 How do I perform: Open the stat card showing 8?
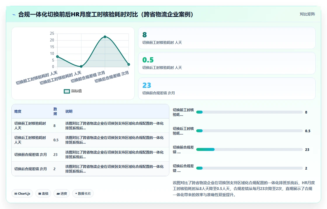click(x=227, y=38)
